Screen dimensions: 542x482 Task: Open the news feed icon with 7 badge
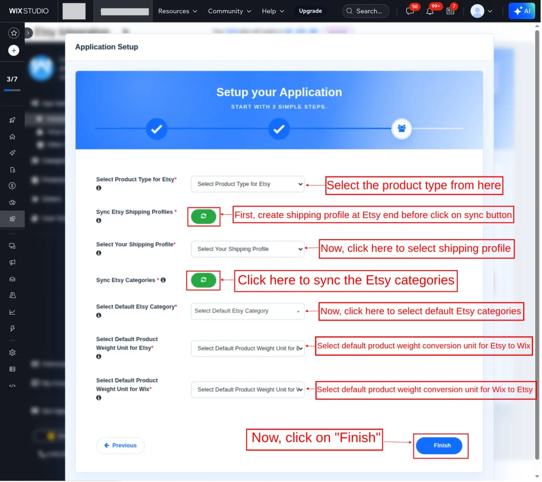pyautogui.click(x=450, y=11)
